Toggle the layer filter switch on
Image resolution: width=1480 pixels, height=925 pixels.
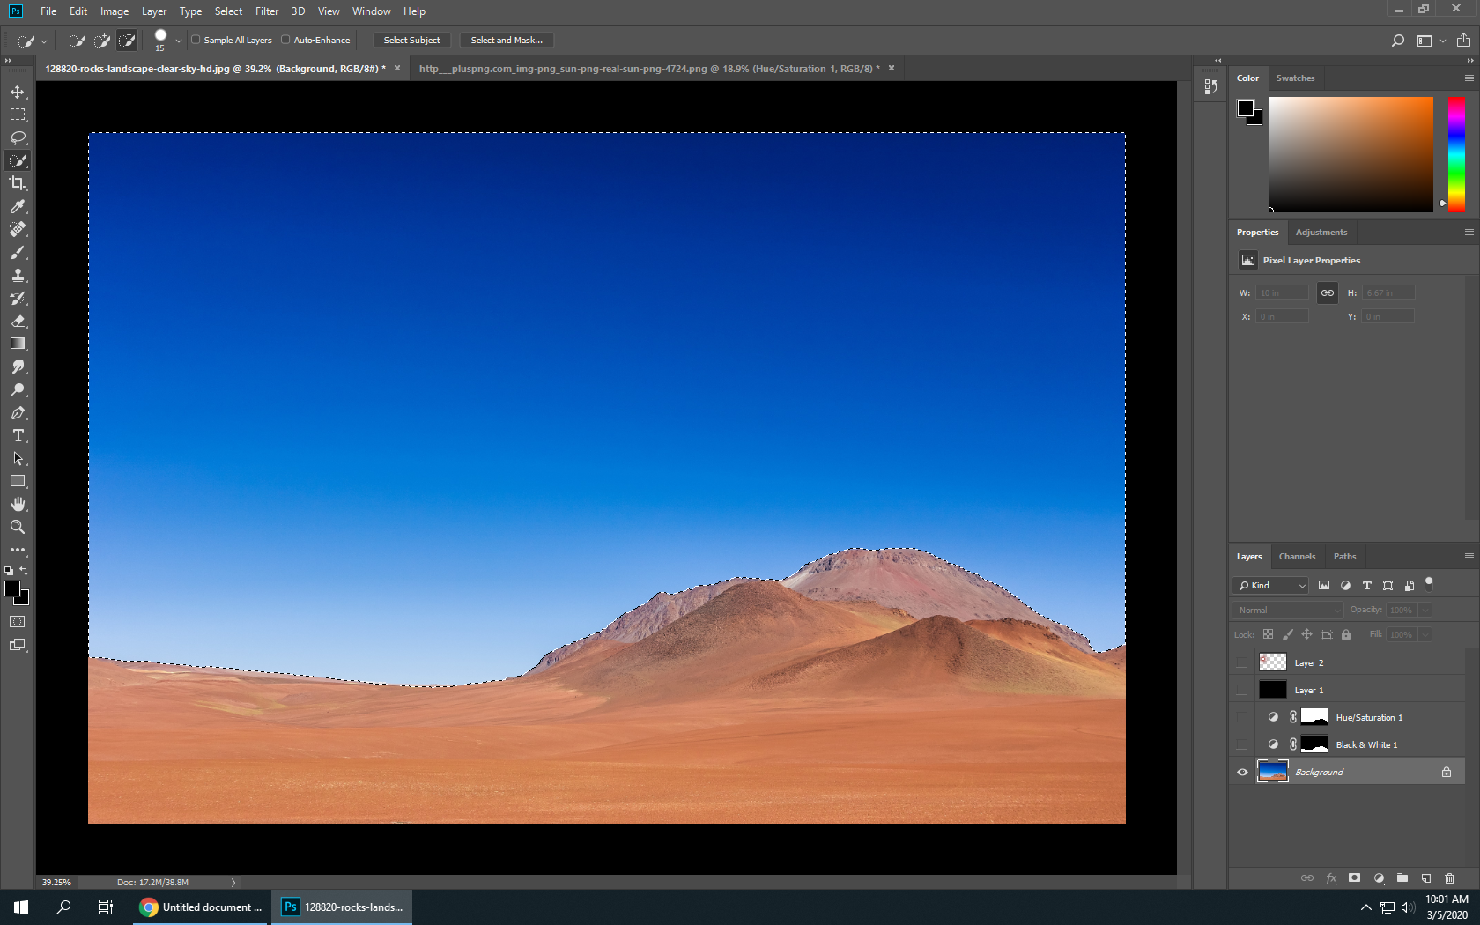[1429, 584]
